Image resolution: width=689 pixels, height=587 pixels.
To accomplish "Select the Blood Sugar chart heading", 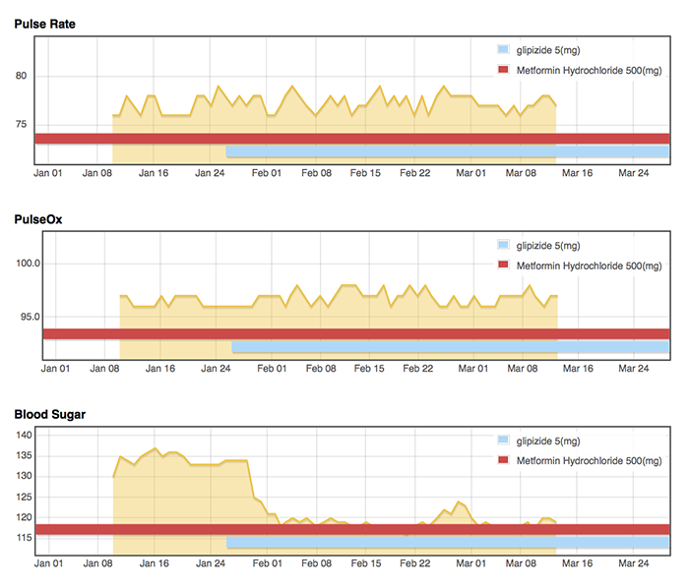I will click(x=49, y=414).
